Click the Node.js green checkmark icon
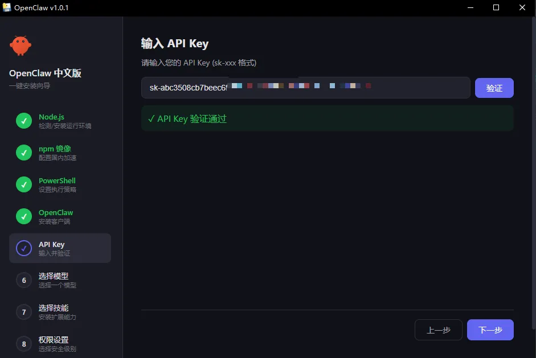Image resolution: width=536 pixels, height=358 pixels. click(x=24, y=121)
